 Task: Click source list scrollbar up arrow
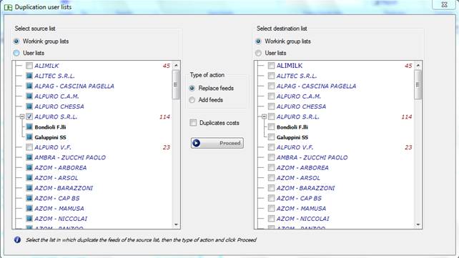click(x=176, y=66)
